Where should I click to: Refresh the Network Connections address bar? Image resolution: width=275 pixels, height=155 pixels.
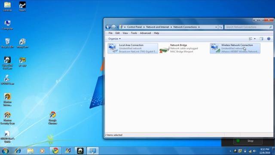coord(220,27)
